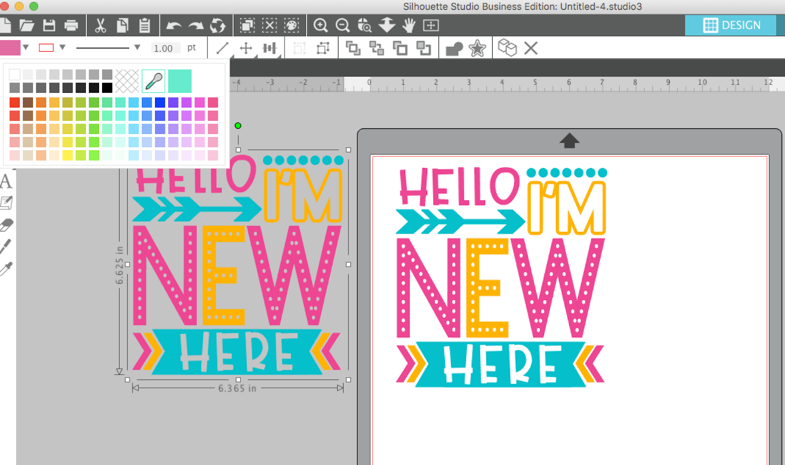Toggle the transparent fill swatch
The image size is (785, 465).
coord(129,80)
